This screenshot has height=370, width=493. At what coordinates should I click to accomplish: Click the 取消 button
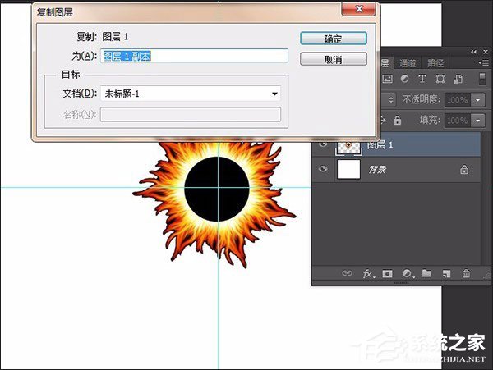pos(333,59)
